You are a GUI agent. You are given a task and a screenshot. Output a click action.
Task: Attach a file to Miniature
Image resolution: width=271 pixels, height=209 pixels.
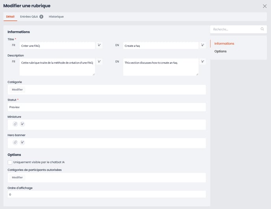15,124
